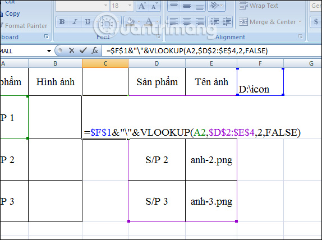
Task: Open the Alignment dialog launcher
Action: tap(301, 36)
